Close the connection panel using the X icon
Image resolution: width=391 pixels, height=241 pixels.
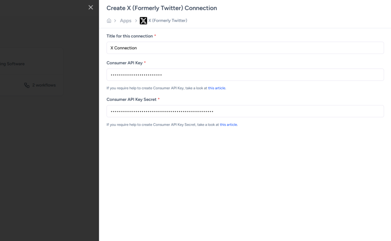coord(90,7)
